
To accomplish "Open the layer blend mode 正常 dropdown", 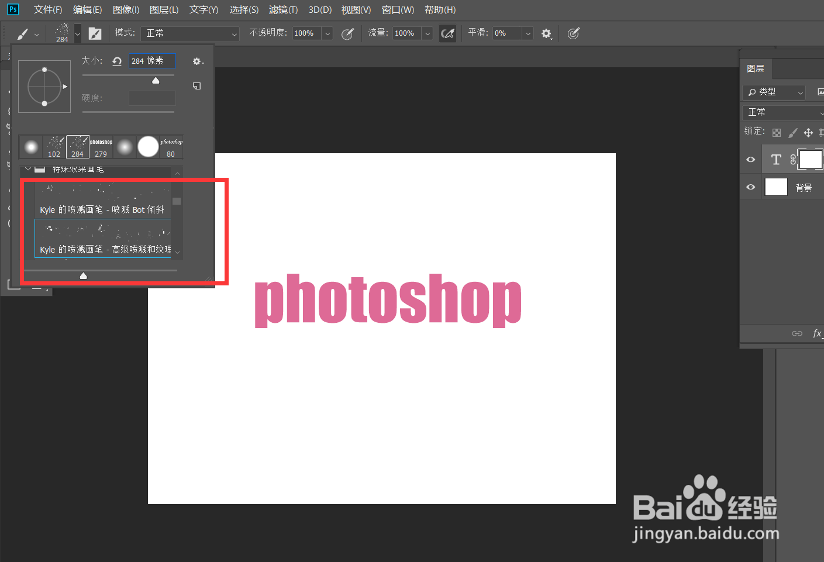I will [784, 112].
